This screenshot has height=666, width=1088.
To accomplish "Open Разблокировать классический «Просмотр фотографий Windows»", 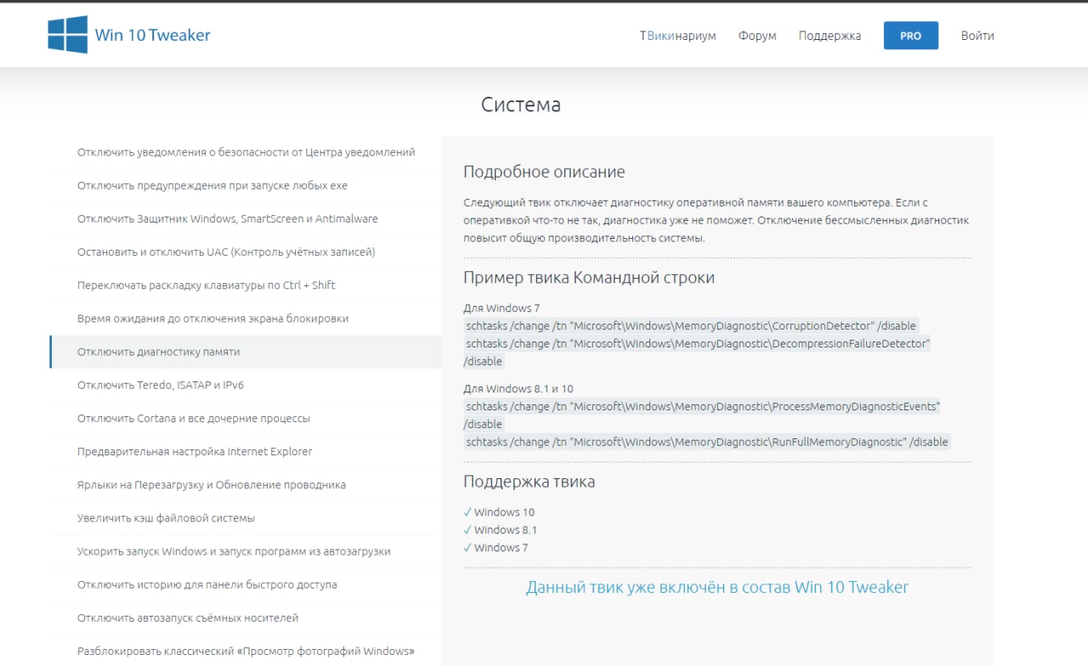I will 246,652.
